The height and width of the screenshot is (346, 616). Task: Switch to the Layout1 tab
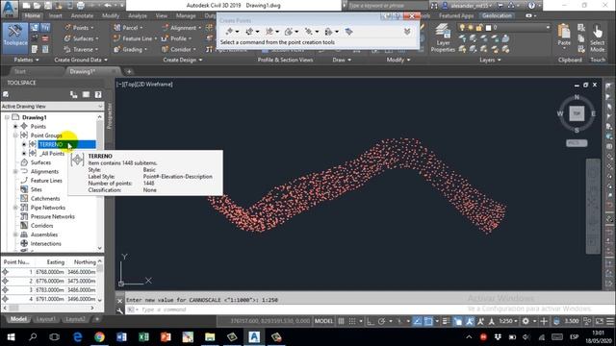(x=45, y=319)
